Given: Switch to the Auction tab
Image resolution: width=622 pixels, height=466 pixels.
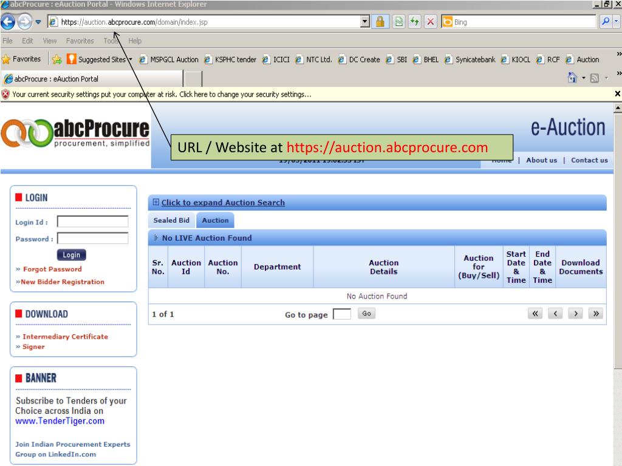Looking at the screenshot, I should pos(216,220).
